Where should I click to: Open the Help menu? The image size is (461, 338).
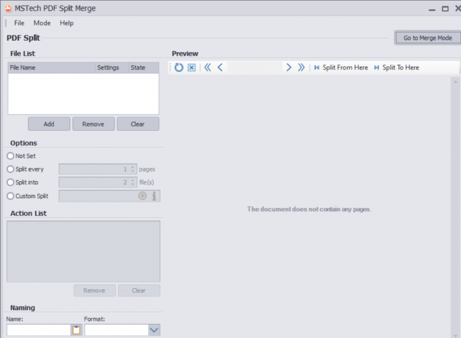click(x=67, y=23)
